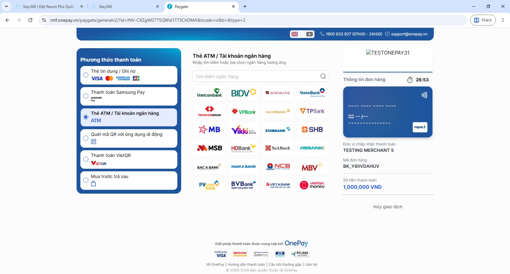Choose BIDV bank logo

point(244,93)
